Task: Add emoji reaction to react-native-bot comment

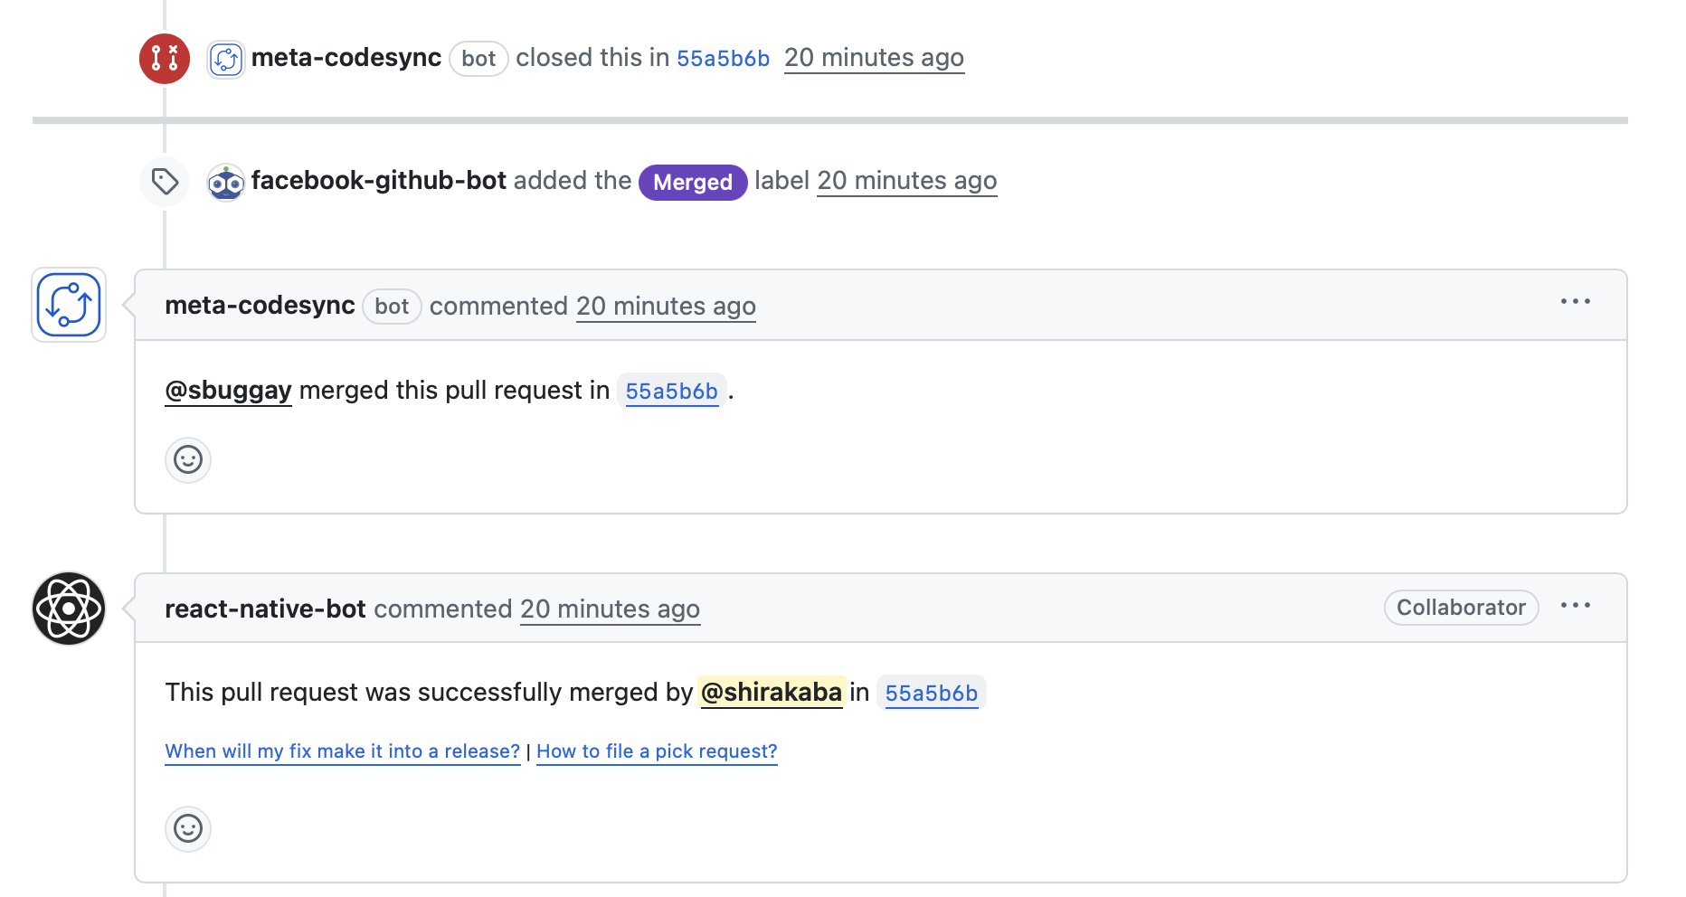Action: pyautogui.click(x=188, y=829)
